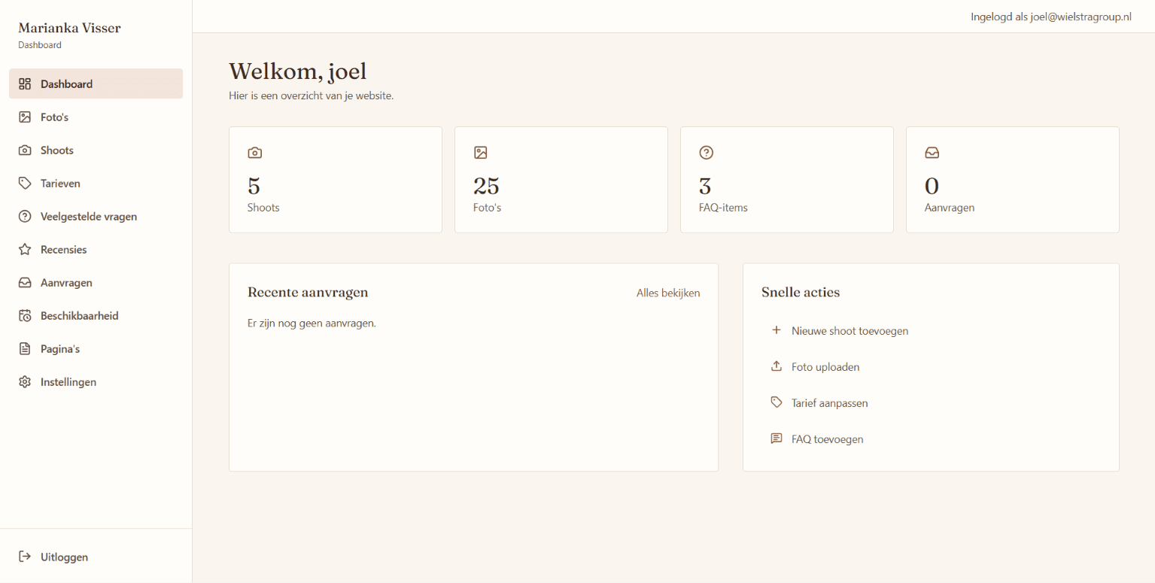Select the Foto uploaden quick action
The width and height of the screenshot is (1155, 583).
(x=931, y=367)
